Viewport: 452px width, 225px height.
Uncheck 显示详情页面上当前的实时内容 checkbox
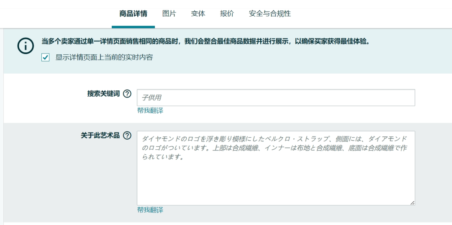(x=46, y=57)
